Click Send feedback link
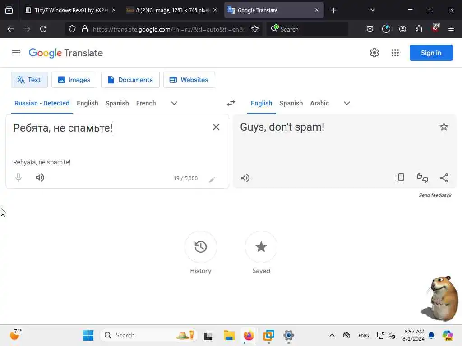 [x=435, y=195]
